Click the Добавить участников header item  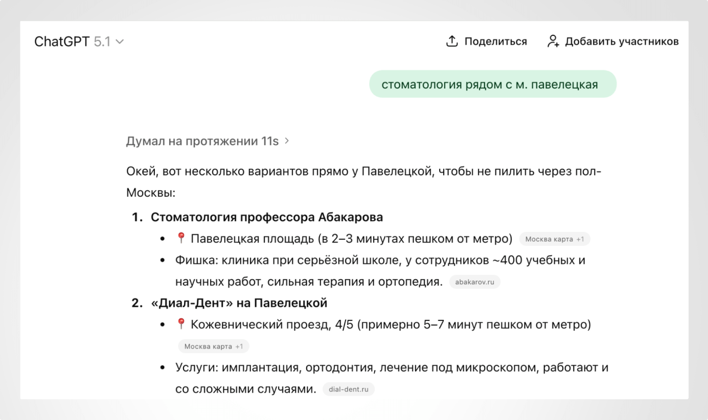tap(622, 41)
